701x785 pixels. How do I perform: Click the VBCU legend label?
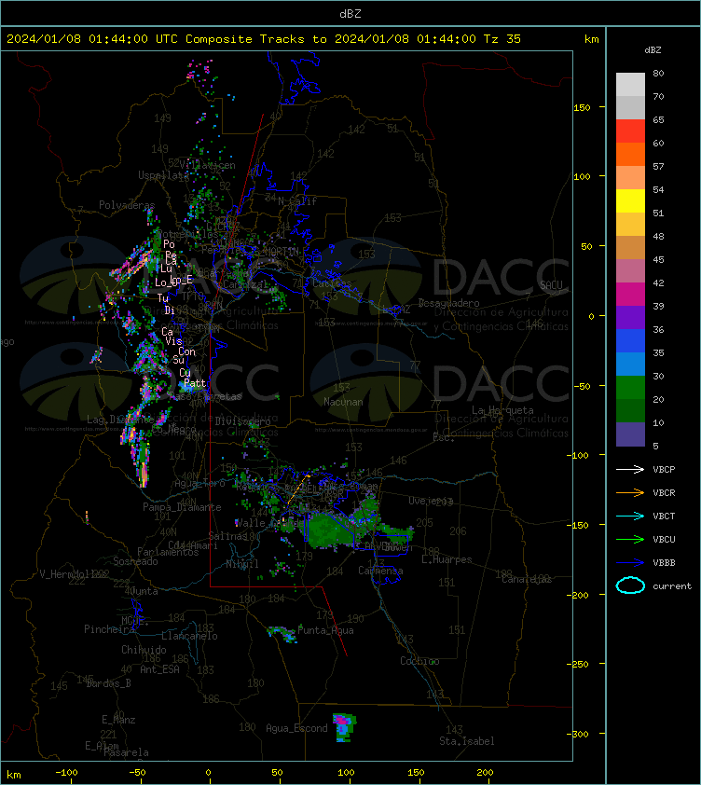pos(664,539)
